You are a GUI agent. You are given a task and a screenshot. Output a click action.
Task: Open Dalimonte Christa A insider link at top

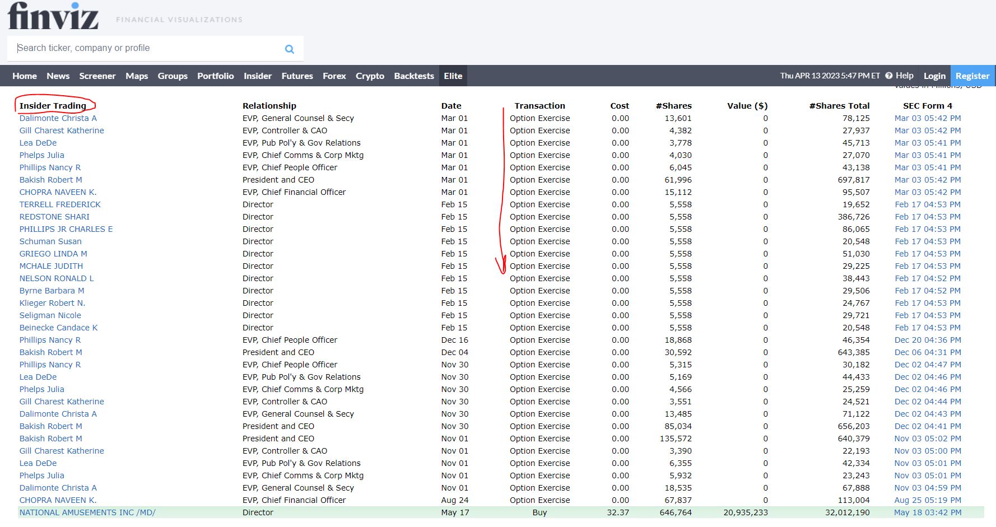[58, 118]
